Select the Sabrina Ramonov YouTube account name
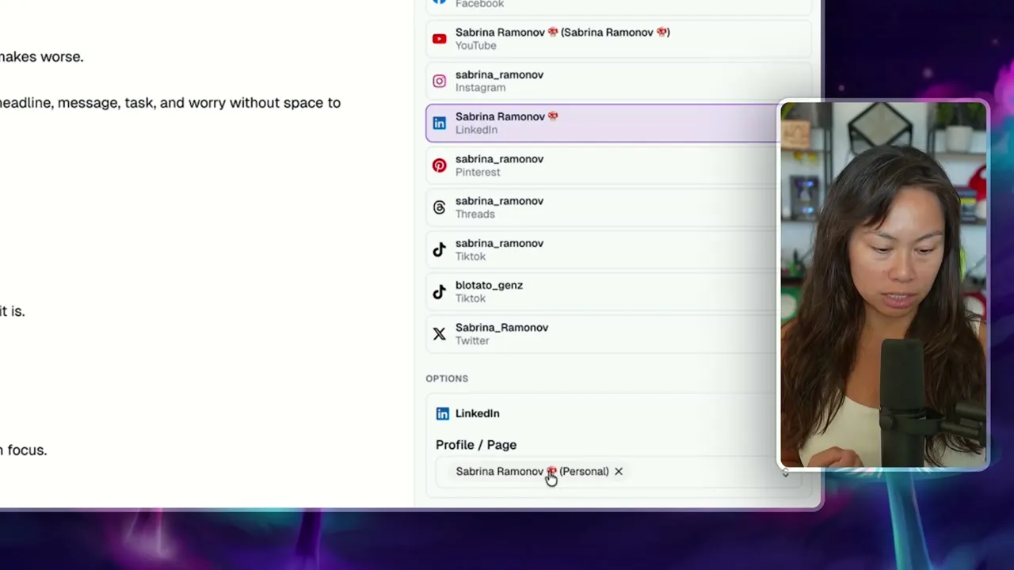1014x570 pixels. click(x=562, y=32)
